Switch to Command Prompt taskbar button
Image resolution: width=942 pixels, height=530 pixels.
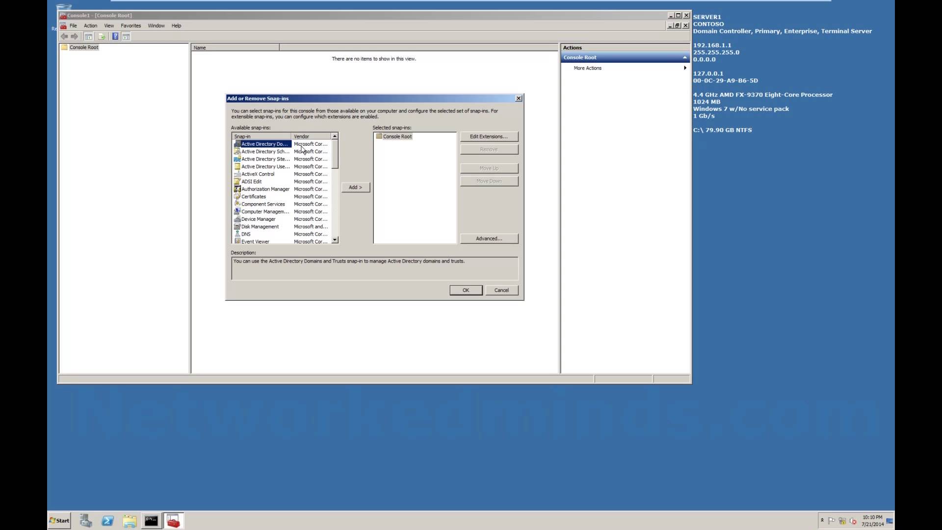pyautogui.click(x=151, y=521)
